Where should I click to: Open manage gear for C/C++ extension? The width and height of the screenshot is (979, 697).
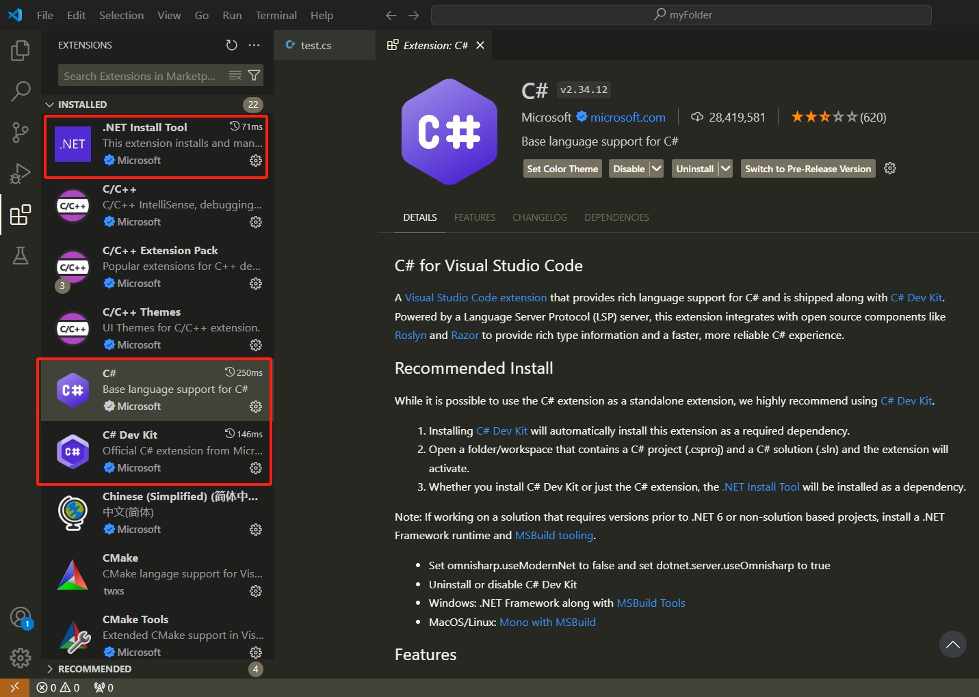[256, 222]
